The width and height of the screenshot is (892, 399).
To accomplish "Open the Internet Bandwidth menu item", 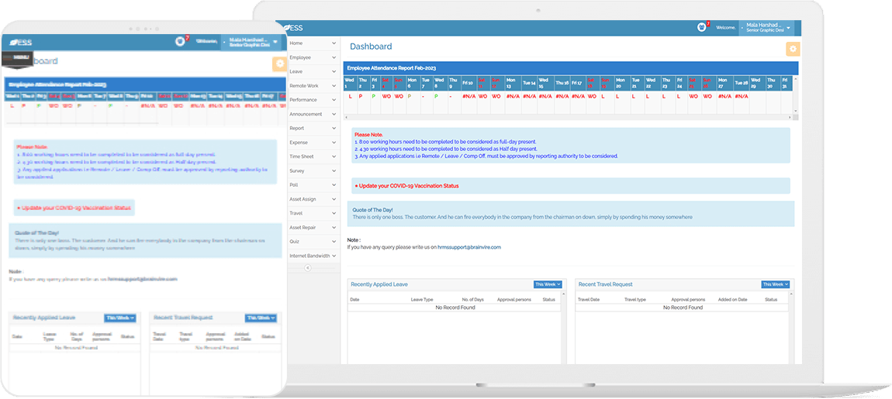I will 313,256.
